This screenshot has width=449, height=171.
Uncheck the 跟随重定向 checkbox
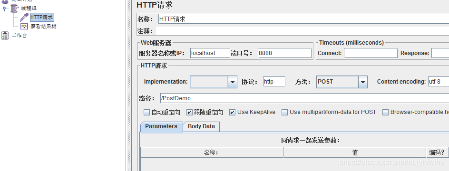(189, 113)
